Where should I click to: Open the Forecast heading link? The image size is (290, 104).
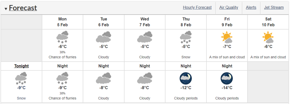[23, 8]
